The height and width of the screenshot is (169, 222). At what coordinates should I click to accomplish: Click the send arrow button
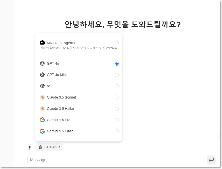coord(211,160)
